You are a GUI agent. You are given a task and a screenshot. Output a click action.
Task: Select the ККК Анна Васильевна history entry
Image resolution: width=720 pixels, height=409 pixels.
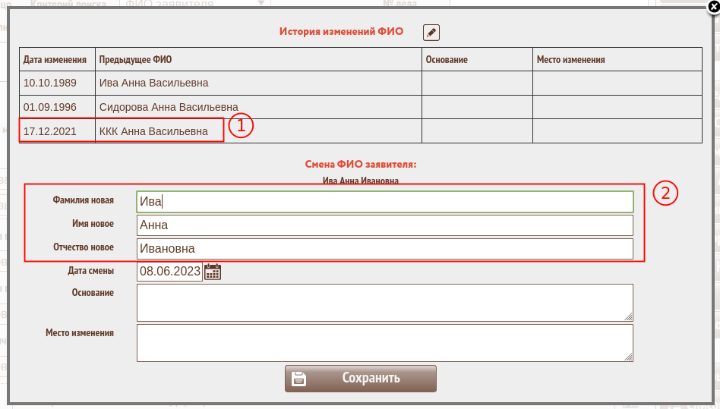153,131
